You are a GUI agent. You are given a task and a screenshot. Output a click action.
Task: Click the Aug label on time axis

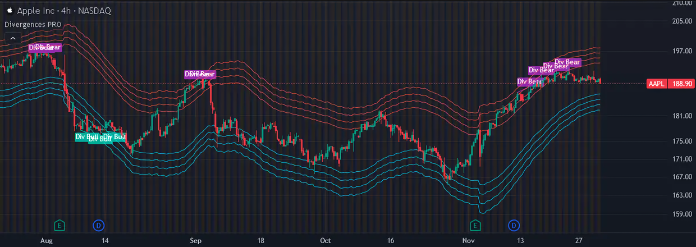[x=46, y=241]
